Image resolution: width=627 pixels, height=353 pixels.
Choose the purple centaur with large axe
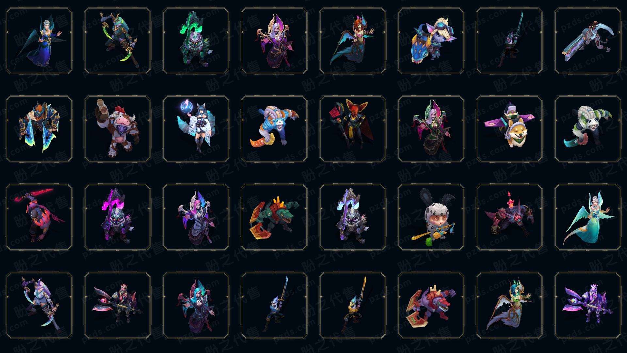coord(588,305)
